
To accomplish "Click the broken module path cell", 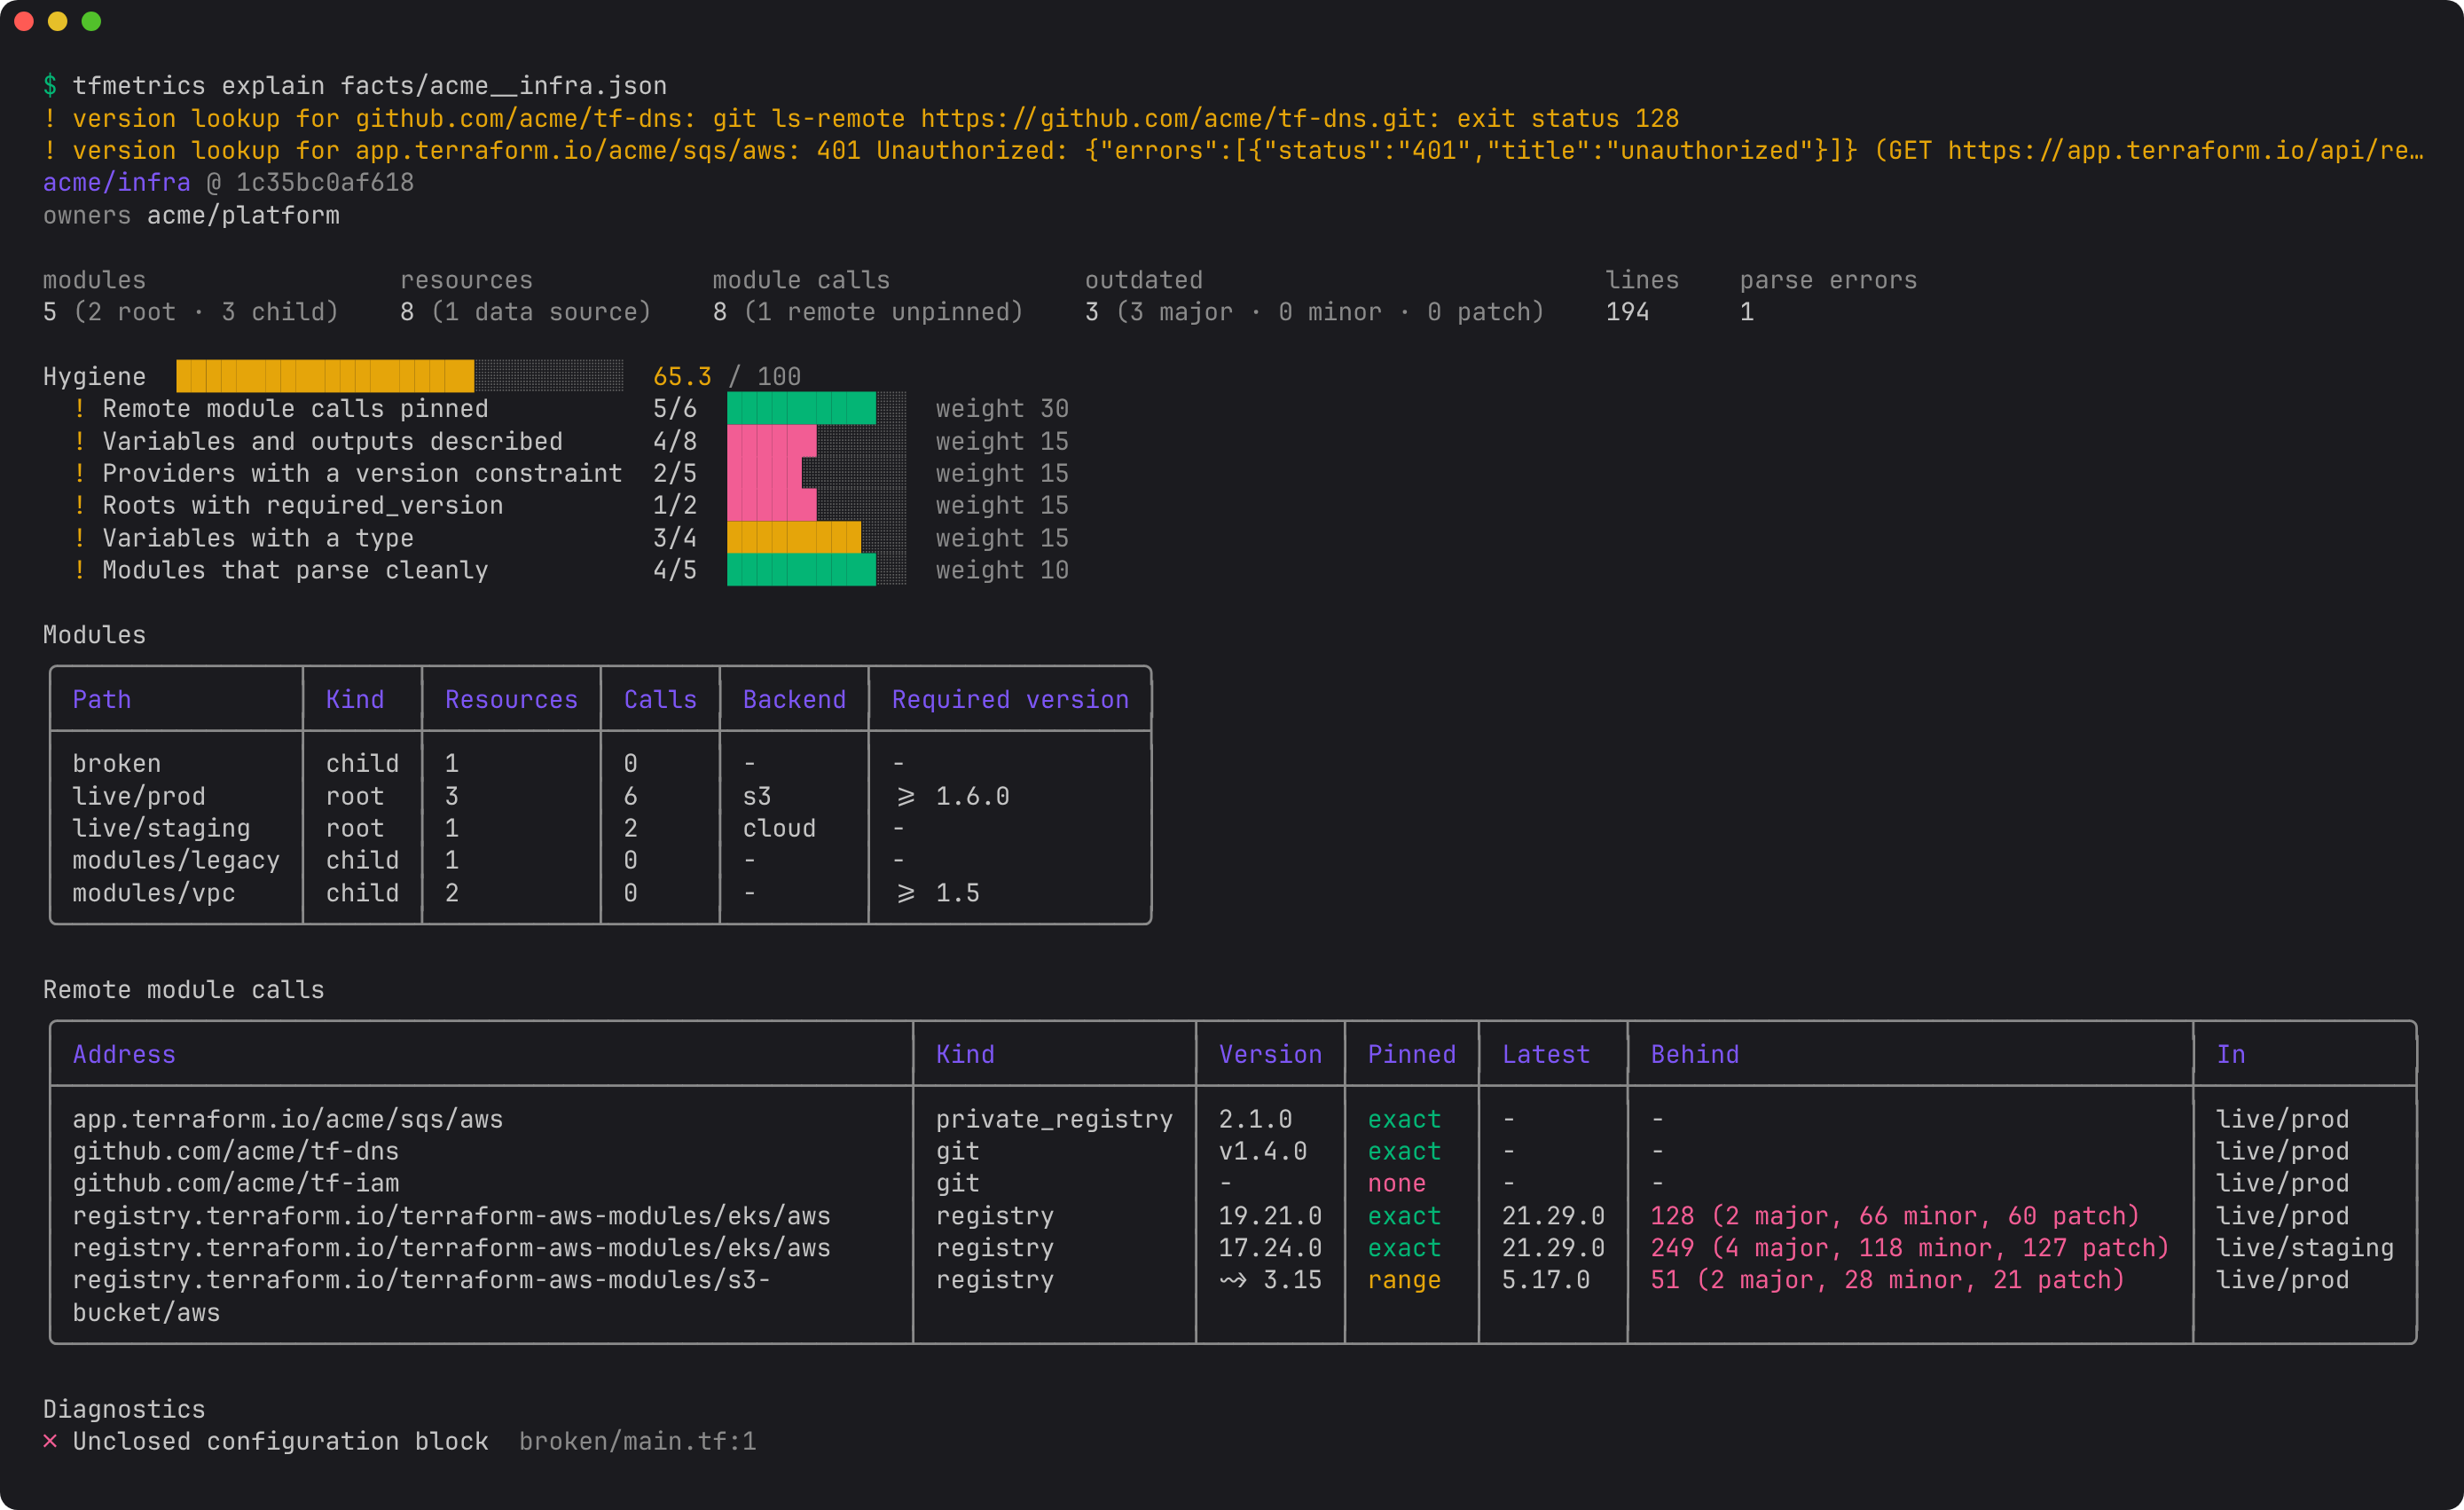I will 116,763.
